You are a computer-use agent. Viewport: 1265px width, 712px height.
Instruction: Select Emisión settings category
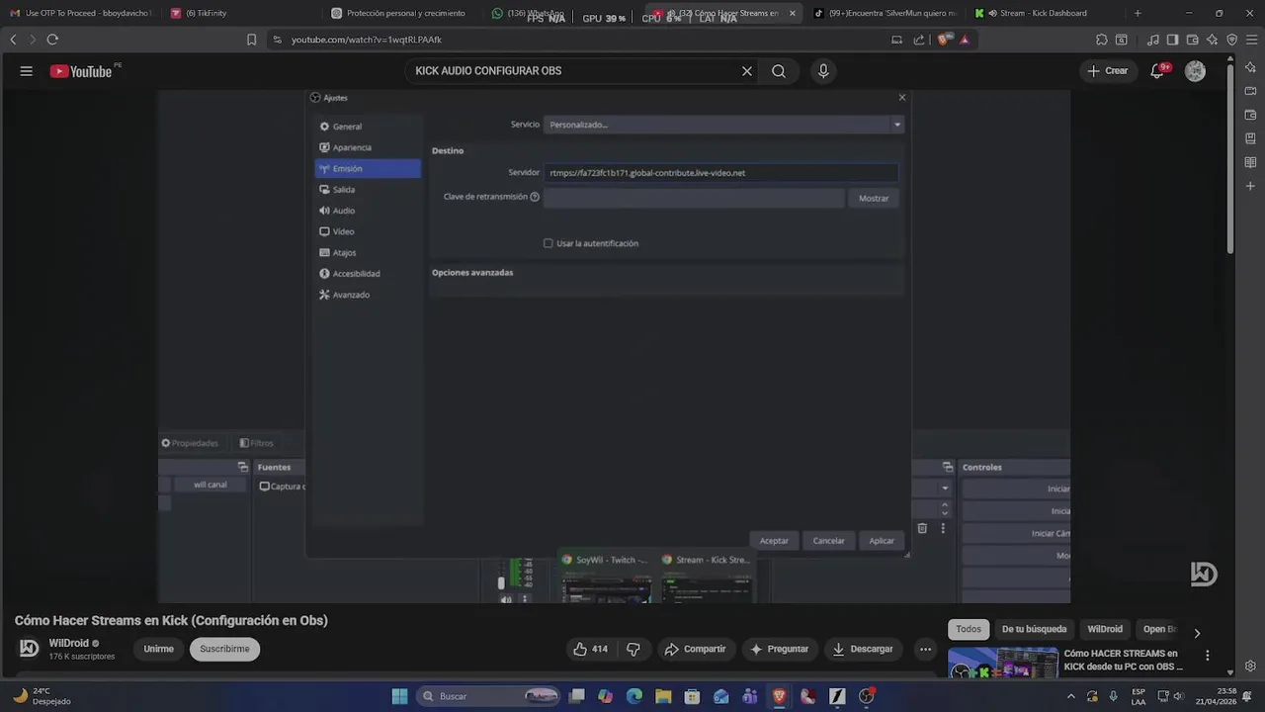[368, 169]
